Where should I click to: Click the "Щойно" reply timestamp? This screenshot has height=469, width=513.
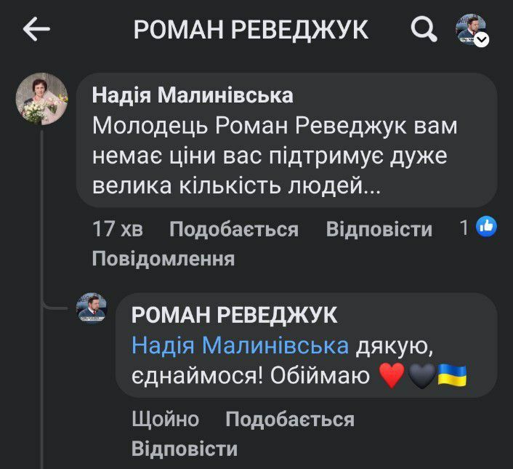(165, 420)
